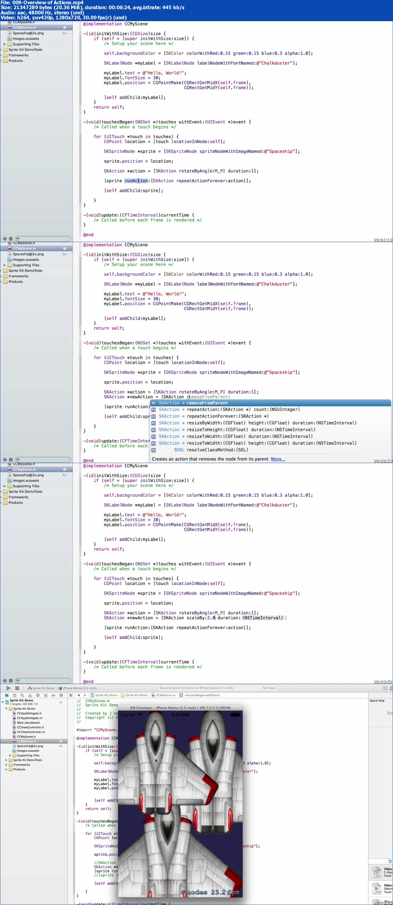Screen dimensions: 393x905
Task: Select the Standard editor icon at toolbar right
Action: pyautogui.click(x=385, y=688)
